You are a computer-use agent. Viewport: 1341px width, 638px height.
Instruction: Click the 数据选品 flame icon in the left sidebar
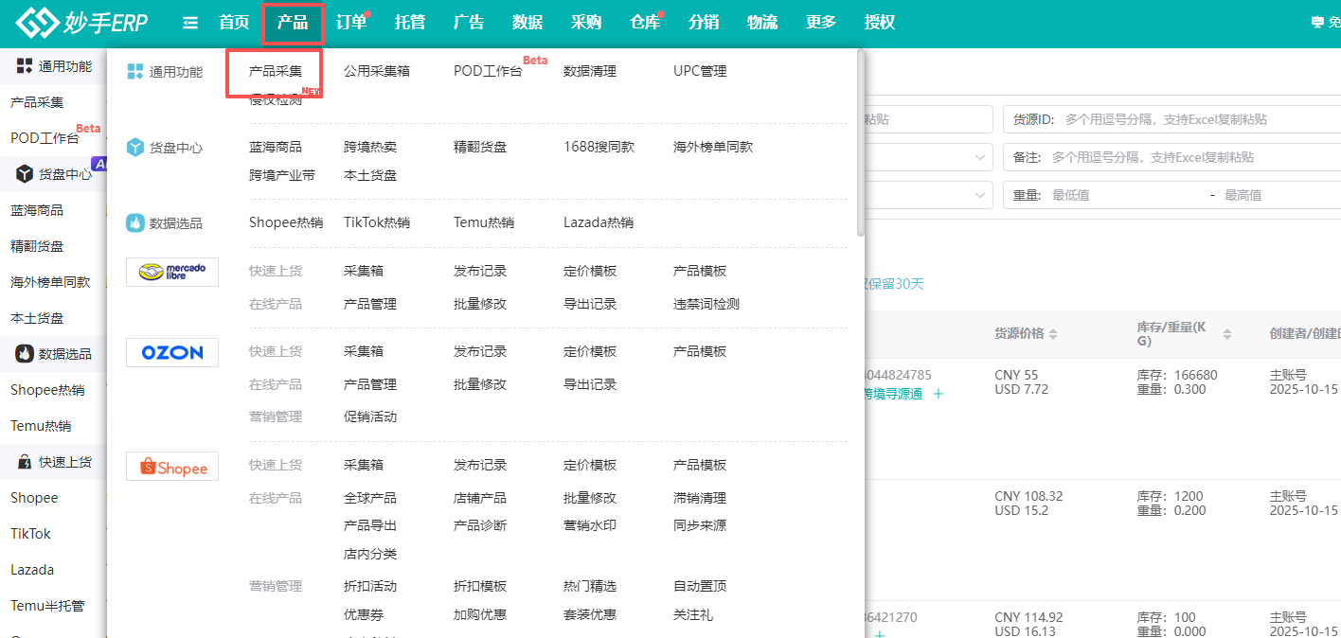25,354
